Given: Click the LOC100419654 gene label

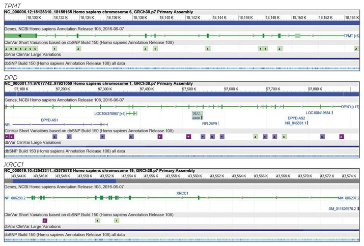Looking at the screenshot, I should pyautogui.click(x=318, y=113).
